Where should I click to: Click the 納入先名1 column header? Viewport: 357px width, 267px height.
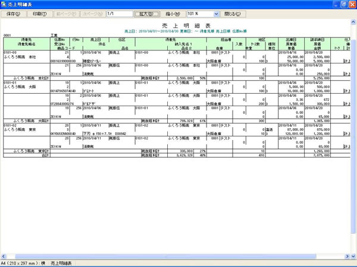click(183, 44)
